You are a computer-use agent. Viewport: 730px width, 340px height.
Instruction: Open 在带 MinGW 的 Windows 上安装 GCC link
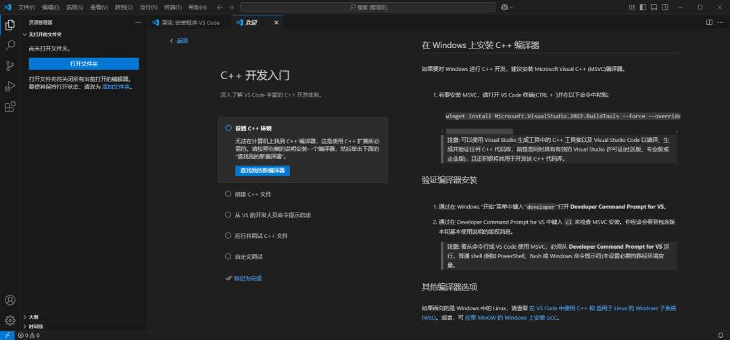(511, 318)
